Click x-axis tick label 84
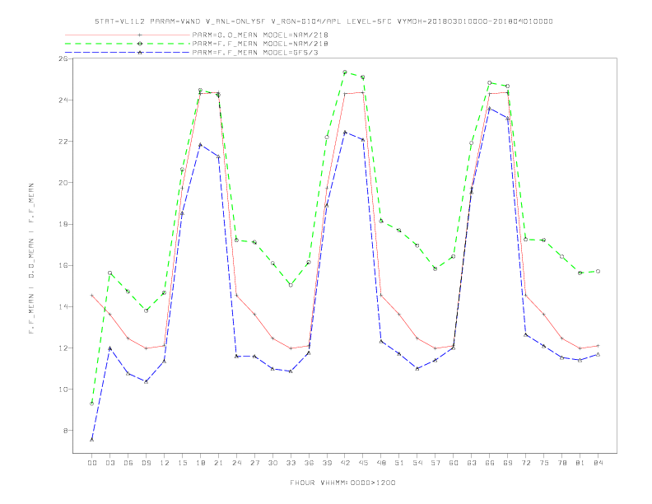The image size is (652, 504). click(x=598, y=463)
